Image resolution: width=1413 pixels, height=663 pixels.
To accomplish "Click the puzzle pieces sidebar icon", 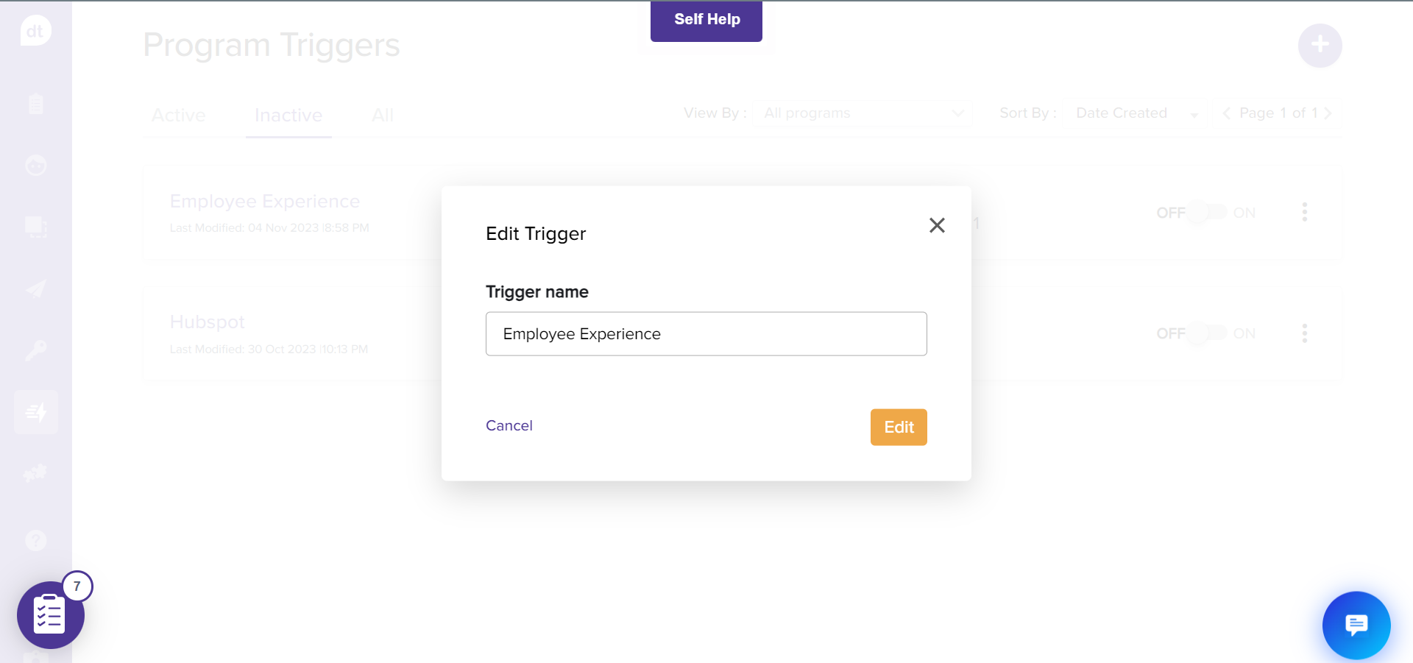I will [x=35, y=473].
